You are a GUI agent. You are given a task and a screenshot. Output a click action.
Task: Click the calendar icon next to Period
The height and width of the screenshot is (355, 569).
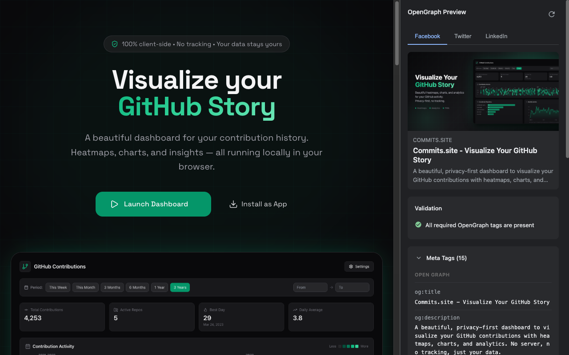(x=26, y=287)
